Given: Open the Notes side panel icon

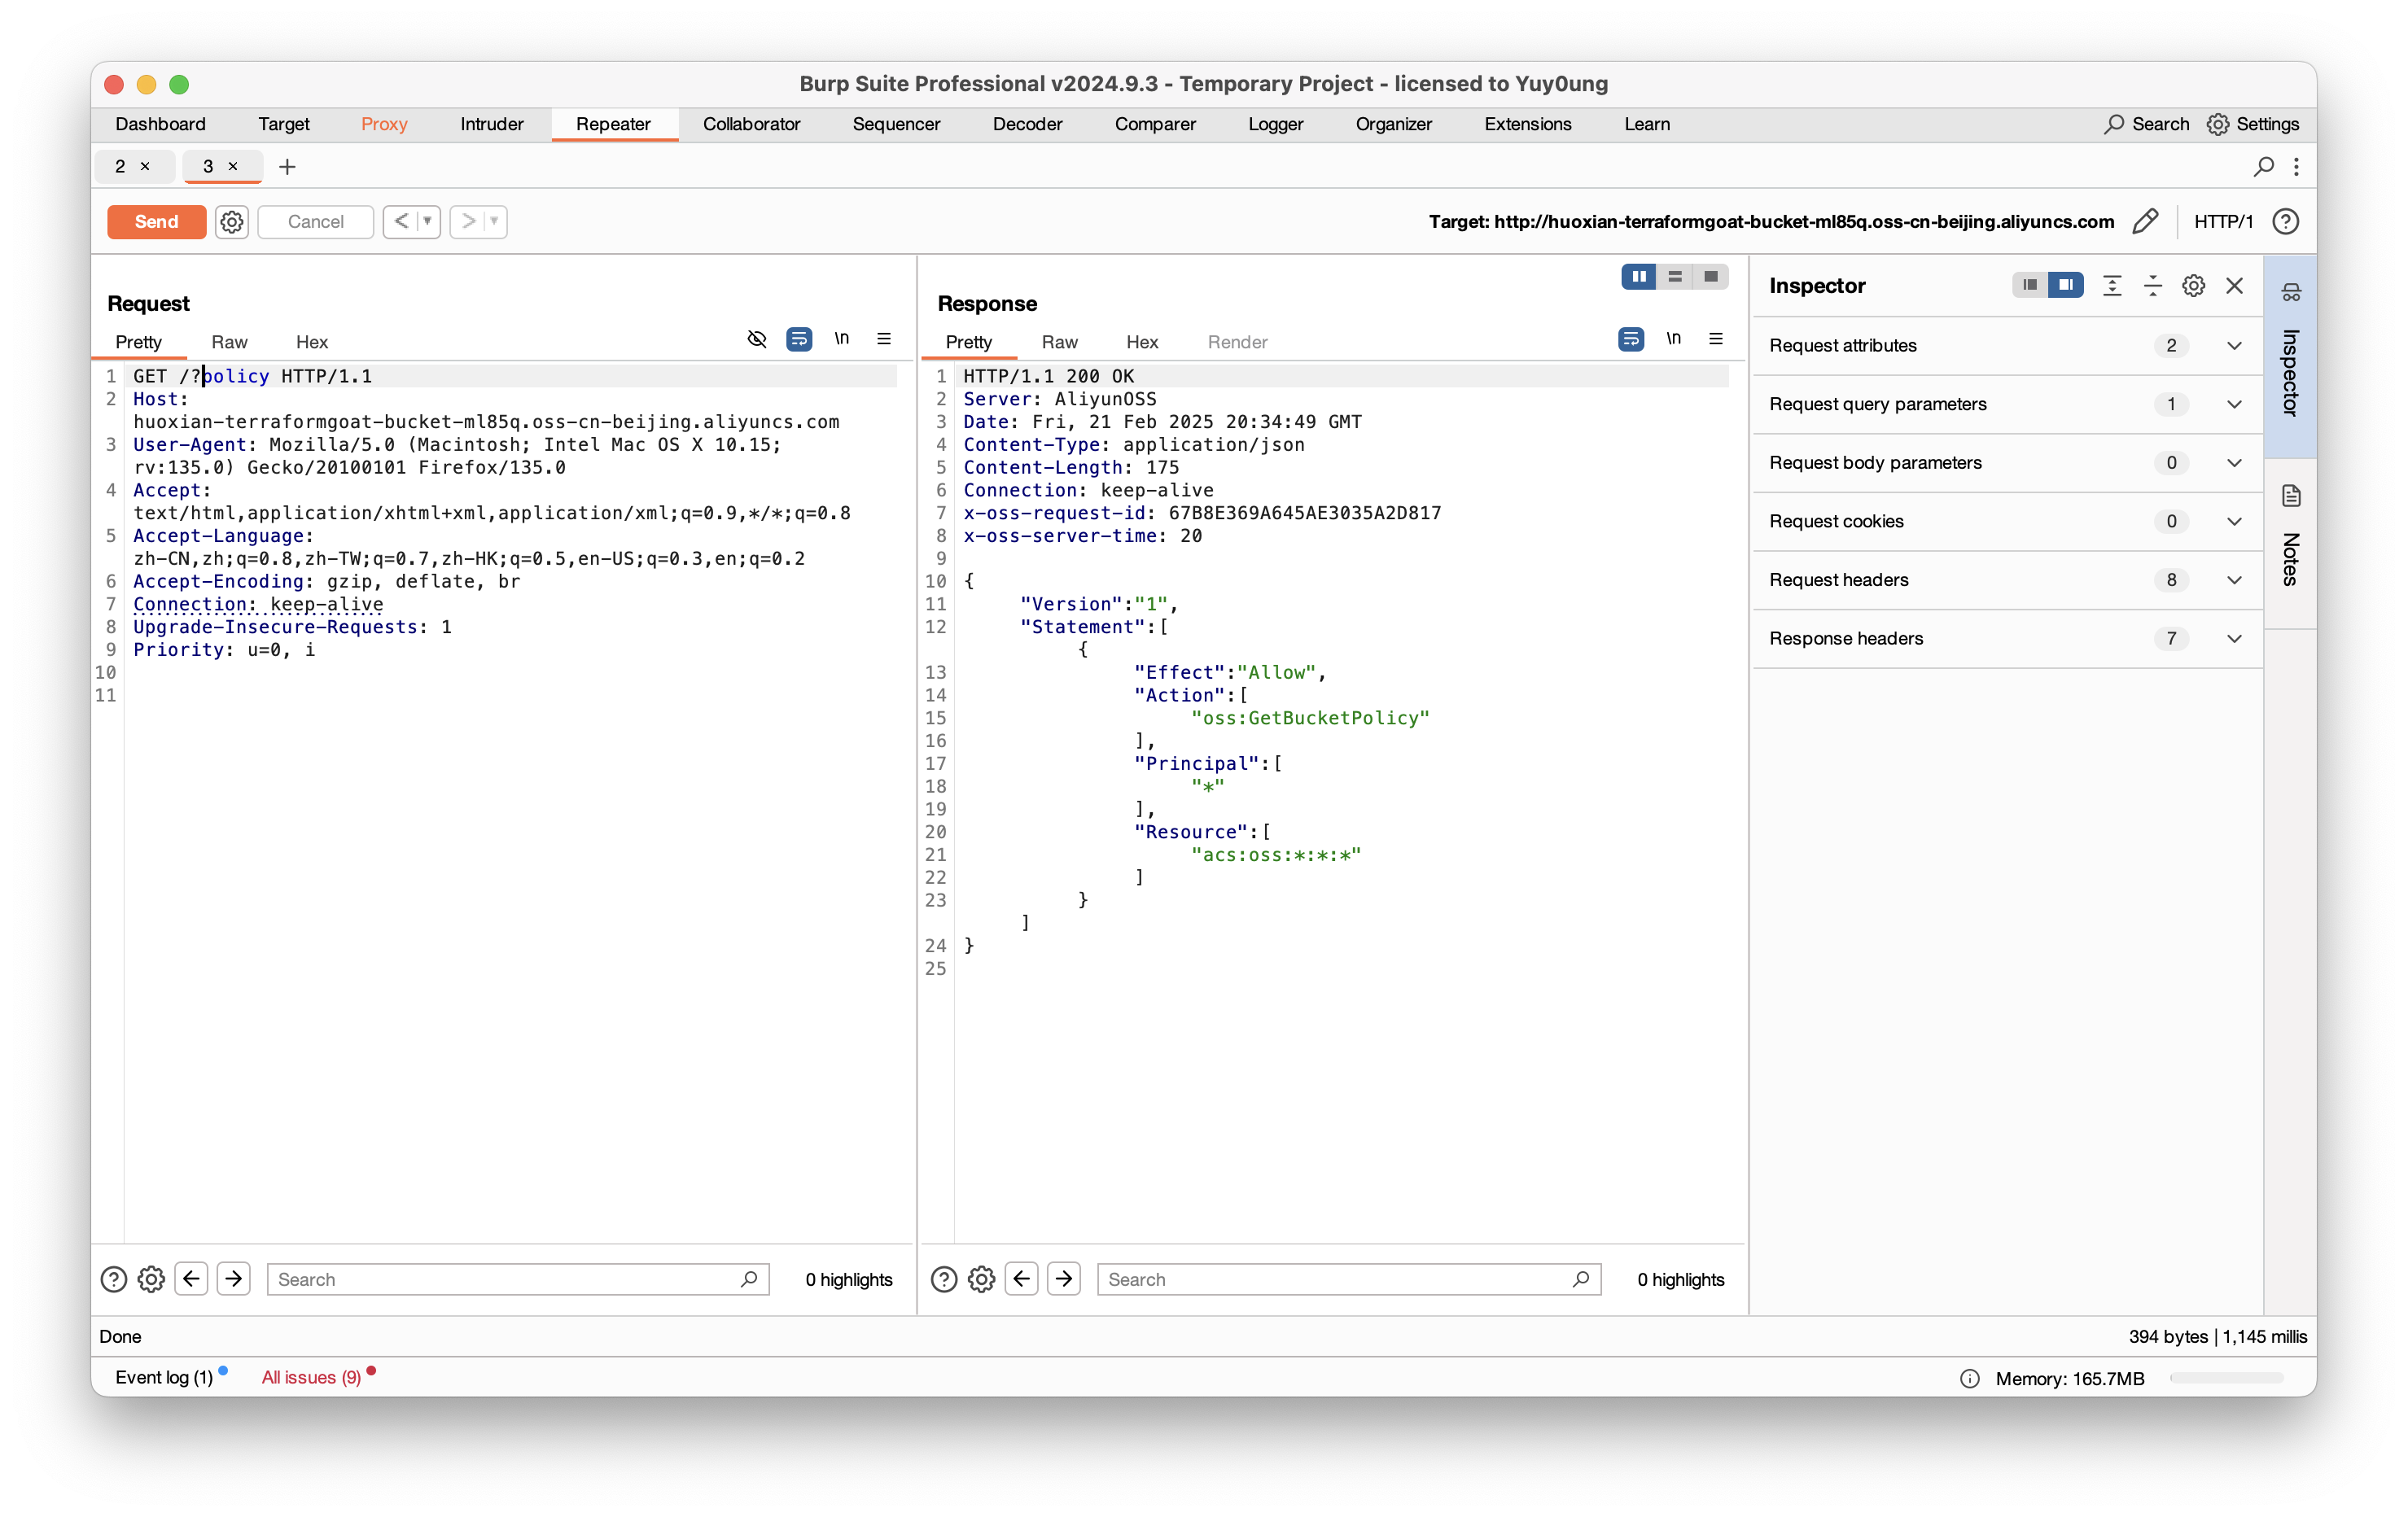Looking at the screenshot, I should coord(2291,496).
